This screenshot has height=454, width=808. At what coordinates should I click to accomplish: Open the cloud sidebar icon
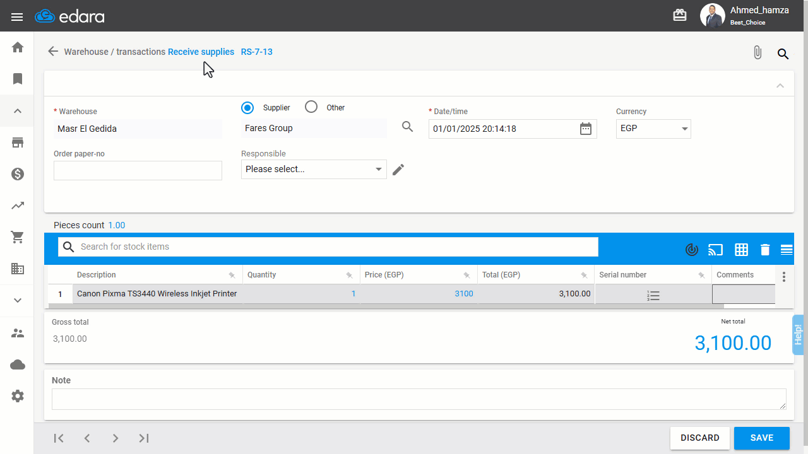click(18, 364)
